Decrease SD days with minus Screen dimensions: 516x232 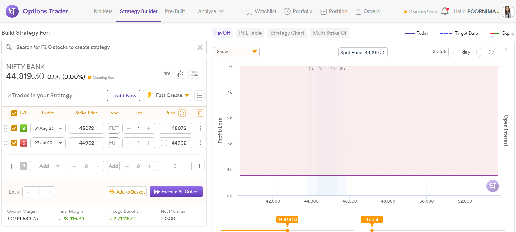pos(453,52)
